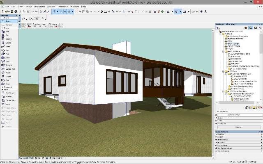Select the Shell tool
This screenshot has width=263, height=164.
coord(9,61)
